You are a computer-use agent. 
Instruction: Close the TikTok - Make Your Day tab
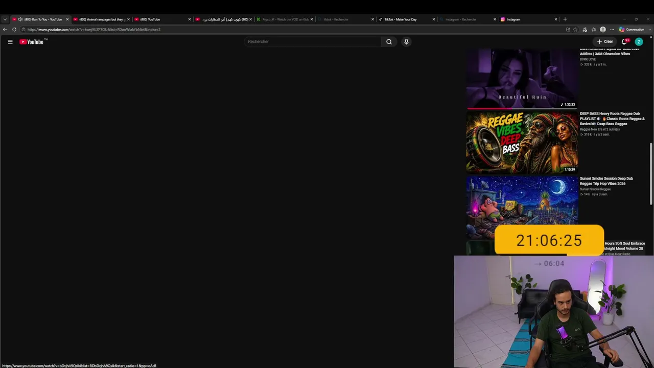coord(434,19)
